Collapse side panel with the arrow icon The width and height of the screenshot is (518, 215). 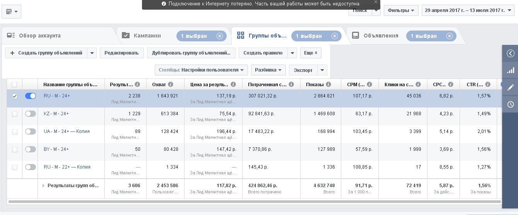pos(510,53)
